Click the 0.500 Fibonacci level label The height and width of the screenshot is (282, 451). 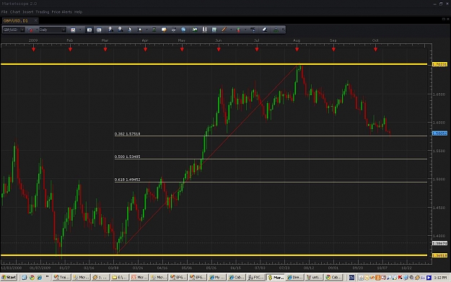point(127,157)
